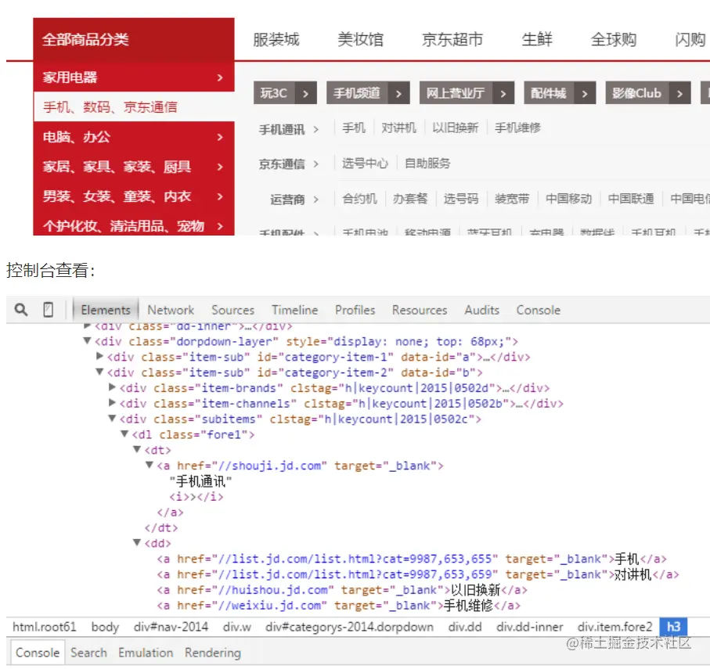Screen dimensions: 710x669
Task: Open 京东超市 navigation link
Action: click(x=452, y=39)
